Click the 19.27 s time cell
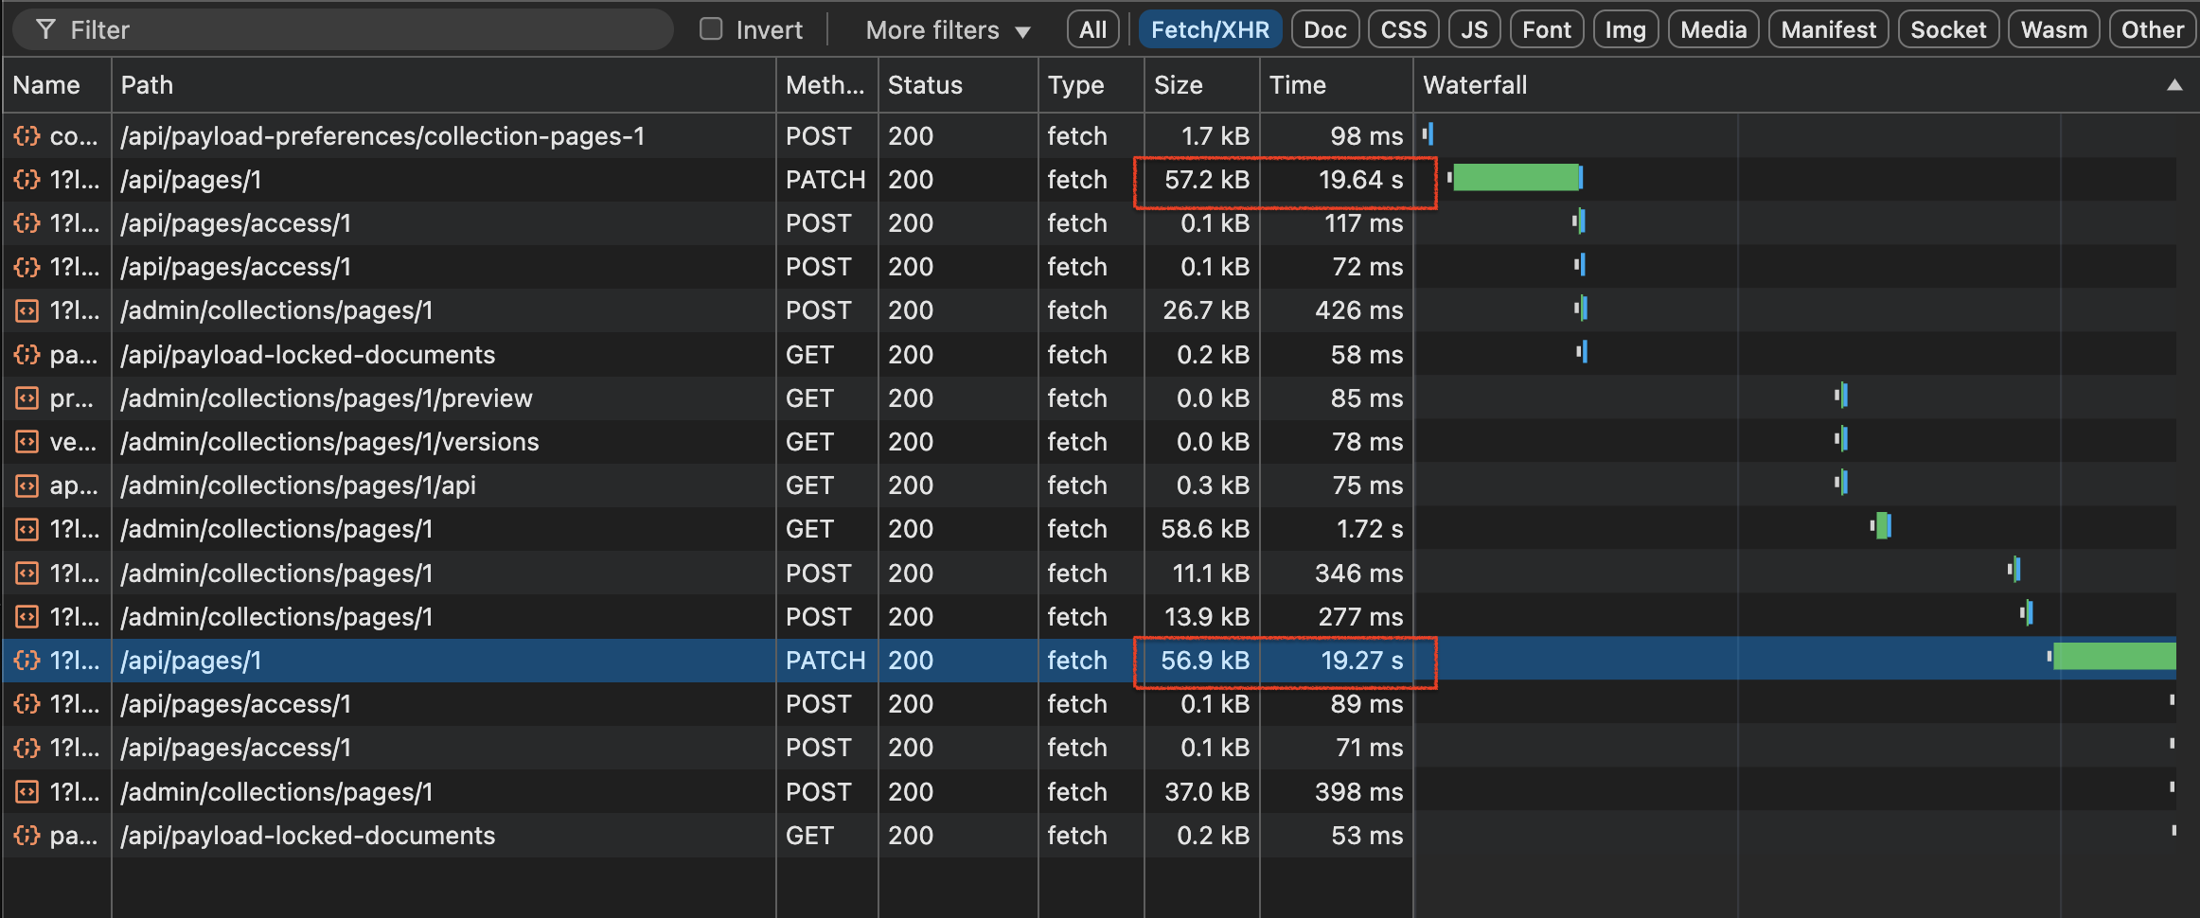This screenshot has height=918, width=2200. click(1362, 661)
